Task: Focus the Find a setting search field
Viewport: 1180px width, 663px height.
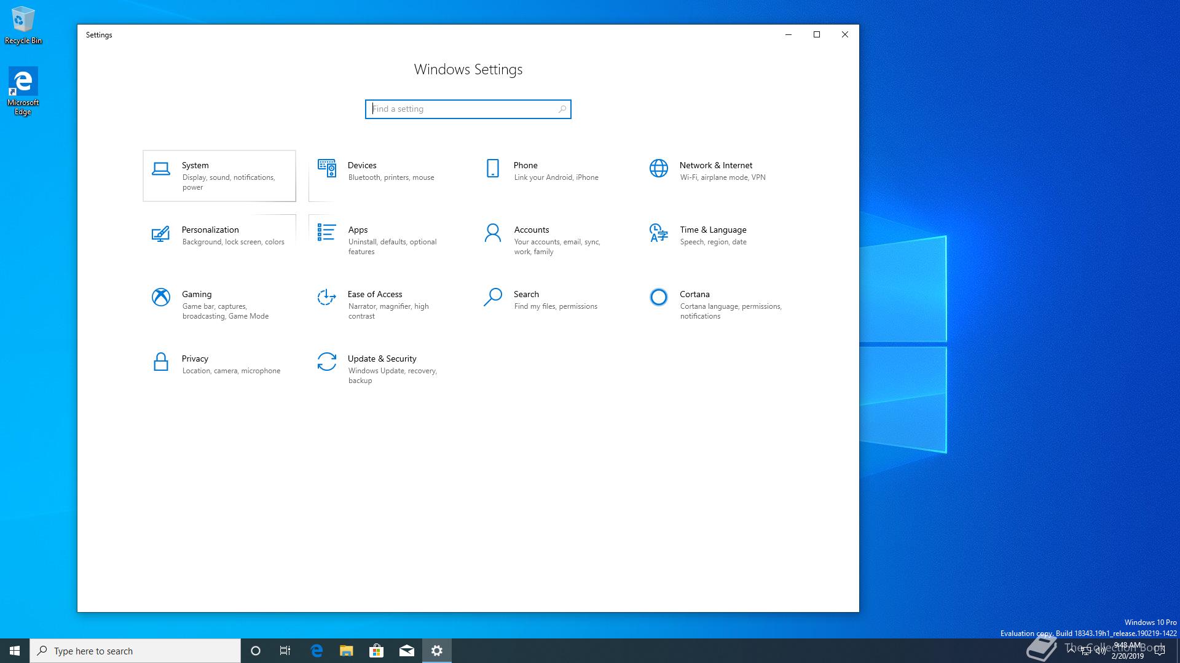Action: click(x=468, y=109)
